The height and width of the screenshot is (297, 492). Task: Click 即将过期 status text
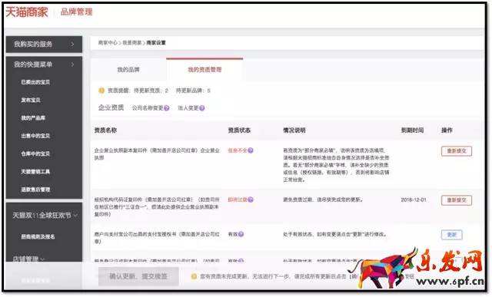tap(238, 200)
